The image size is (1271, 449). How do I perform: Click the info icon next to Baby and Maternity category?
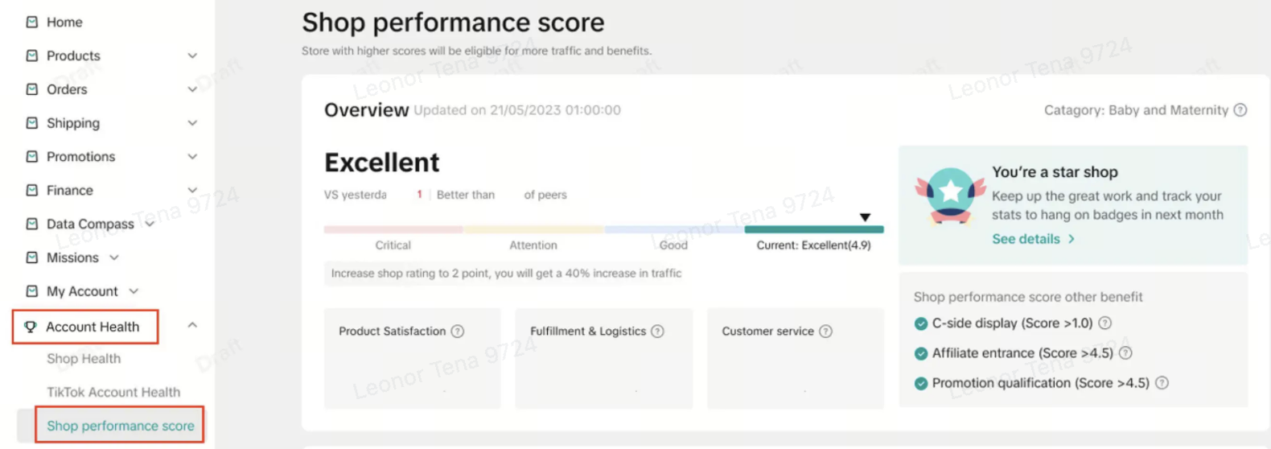pyautogui.click(x=1240, y=110)
